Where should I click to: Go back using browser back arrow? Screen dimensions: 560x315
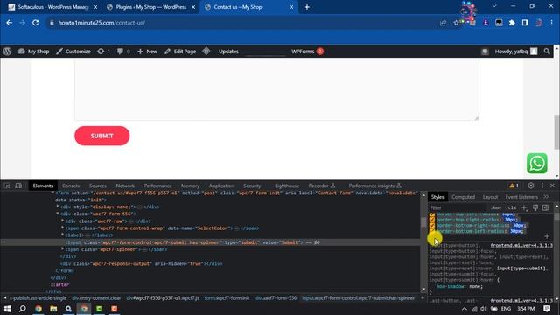click(10, 23)
